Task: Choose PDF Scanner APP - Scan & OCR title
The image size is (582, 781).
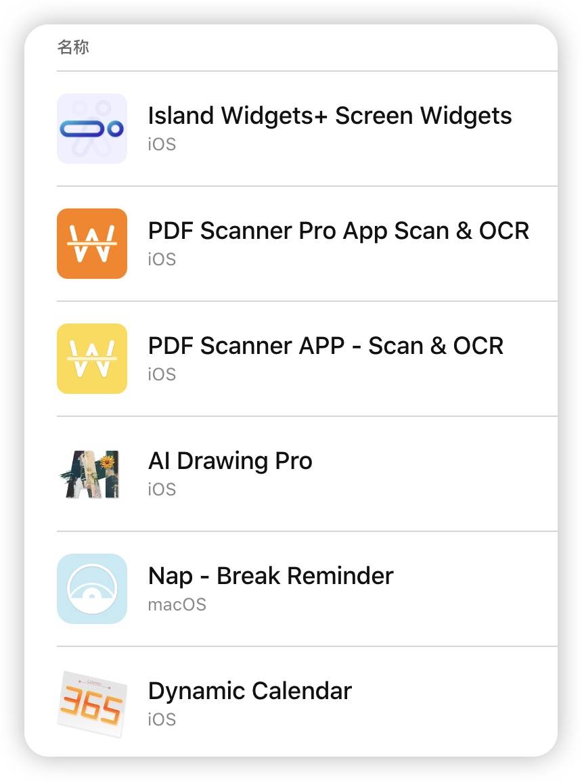Action: coord(326,346)
